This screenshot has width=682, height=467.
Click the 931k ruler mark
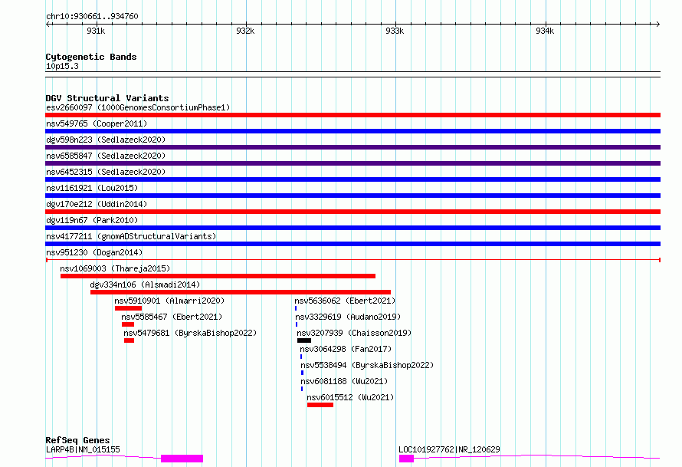click(96, 31)
